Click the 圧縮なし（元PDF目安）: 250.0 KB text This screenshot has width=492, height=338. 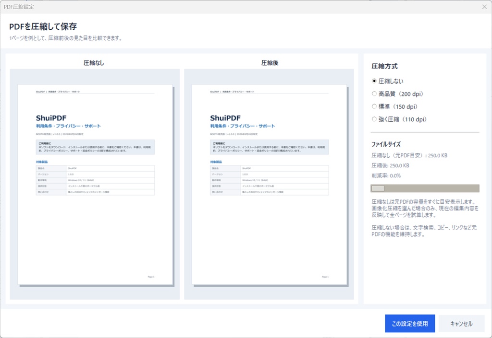tap(409, 155)
